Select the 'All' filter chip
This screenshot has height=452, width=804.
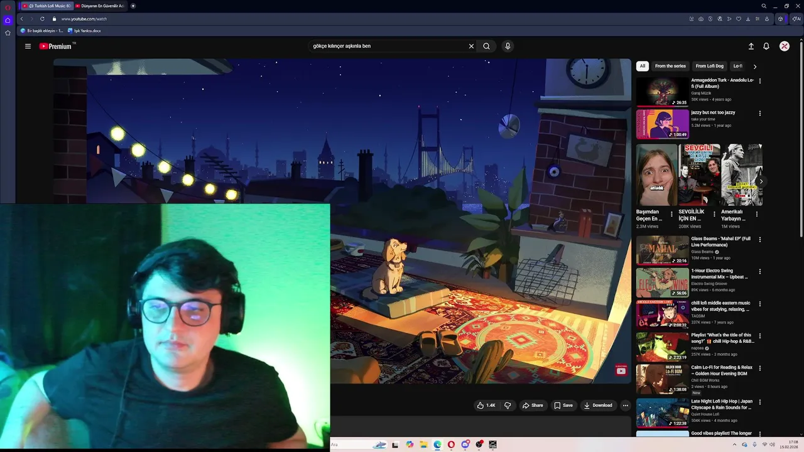(642, 66)
